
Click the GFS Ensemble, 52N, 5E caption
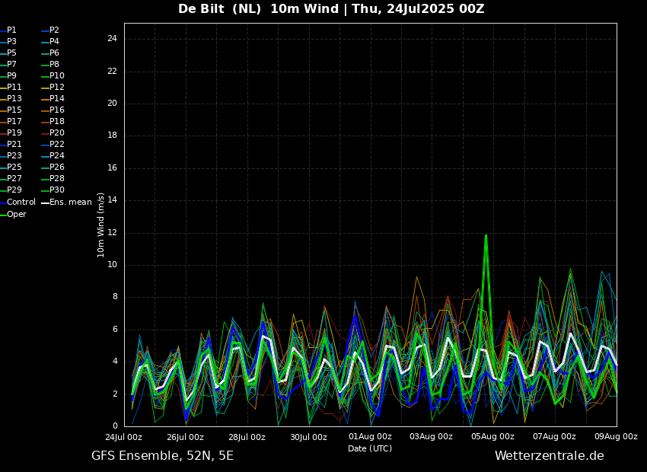[162, 456]
